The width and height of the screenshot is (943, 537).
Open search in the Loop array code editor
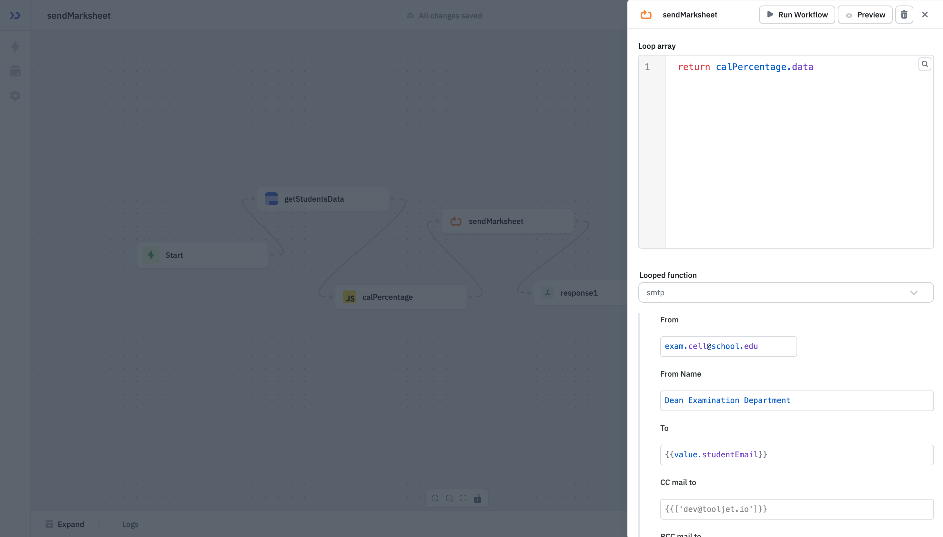pyautogui.click(x=924, y=64)
